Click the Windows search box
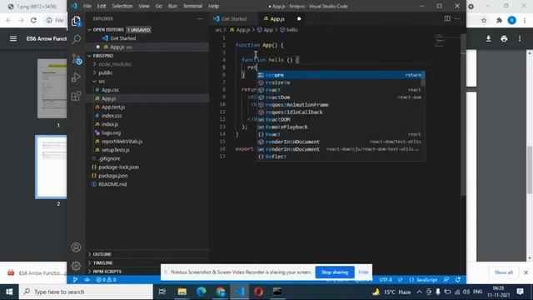Viewport: 533px width, 300px height. (86, 292)
